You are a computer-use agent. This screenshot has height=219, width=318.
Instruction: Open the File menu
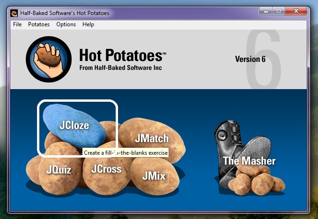(x=17, y=24)
